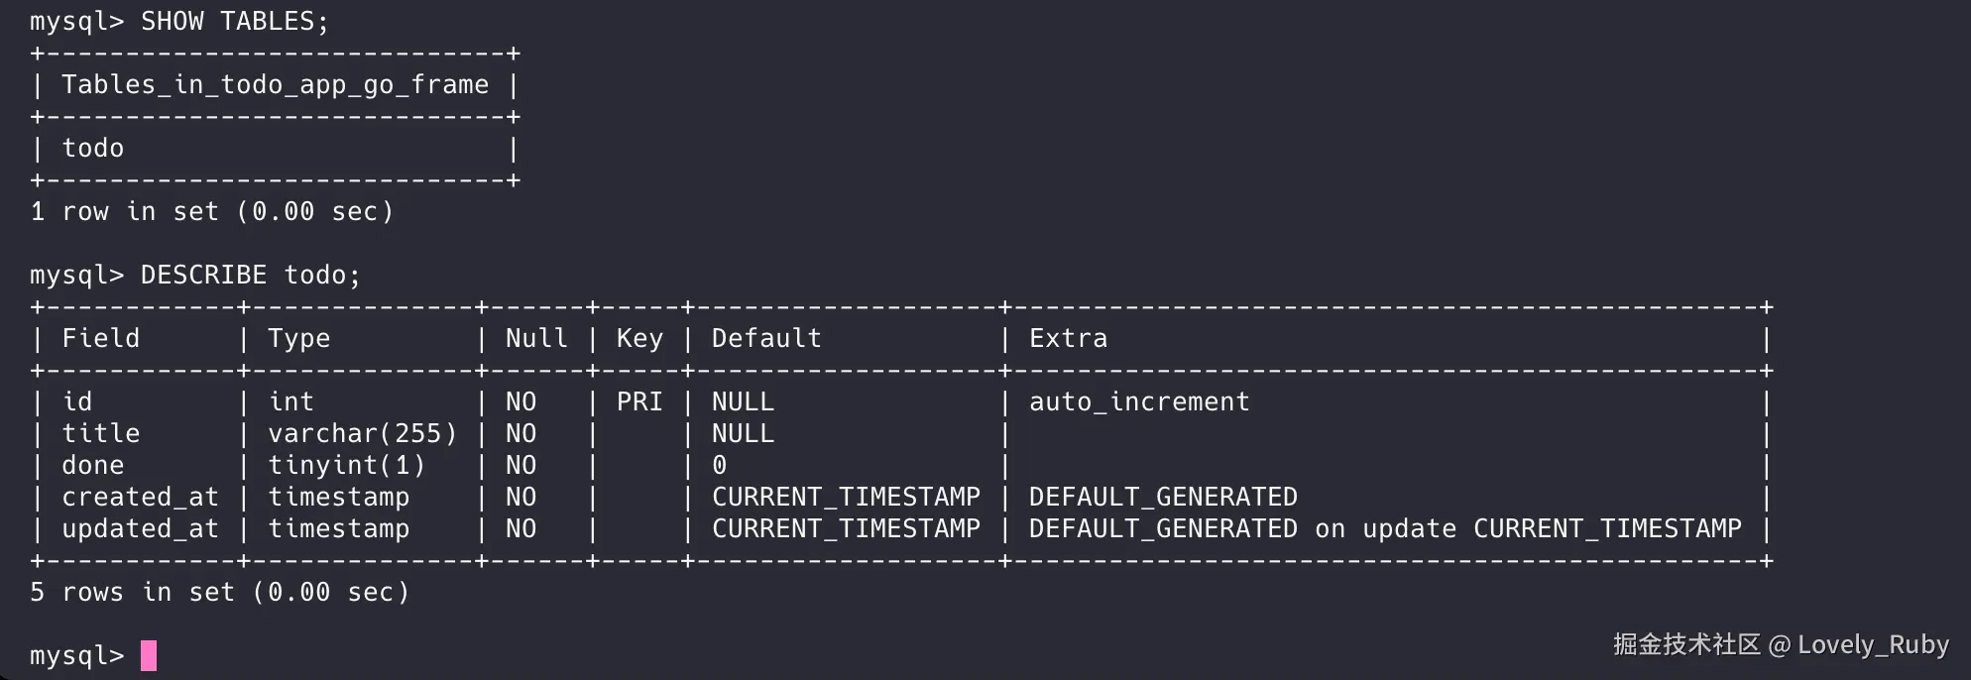1971x680 pixels.
Task: Click the Lovely_Ruby watermark text
Action: [x=1872, y=645]
